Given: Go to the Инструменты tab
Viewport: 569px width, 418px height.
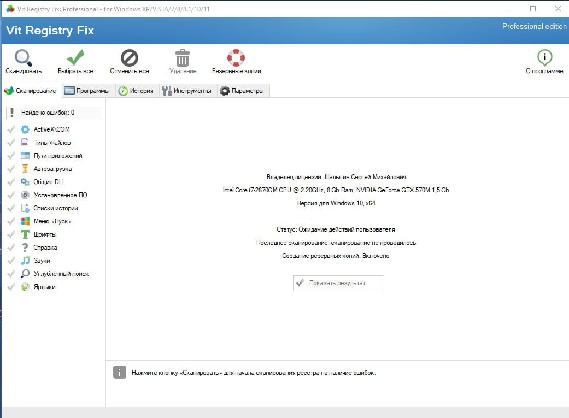Looking at the screenshot, I should [187, 91].
